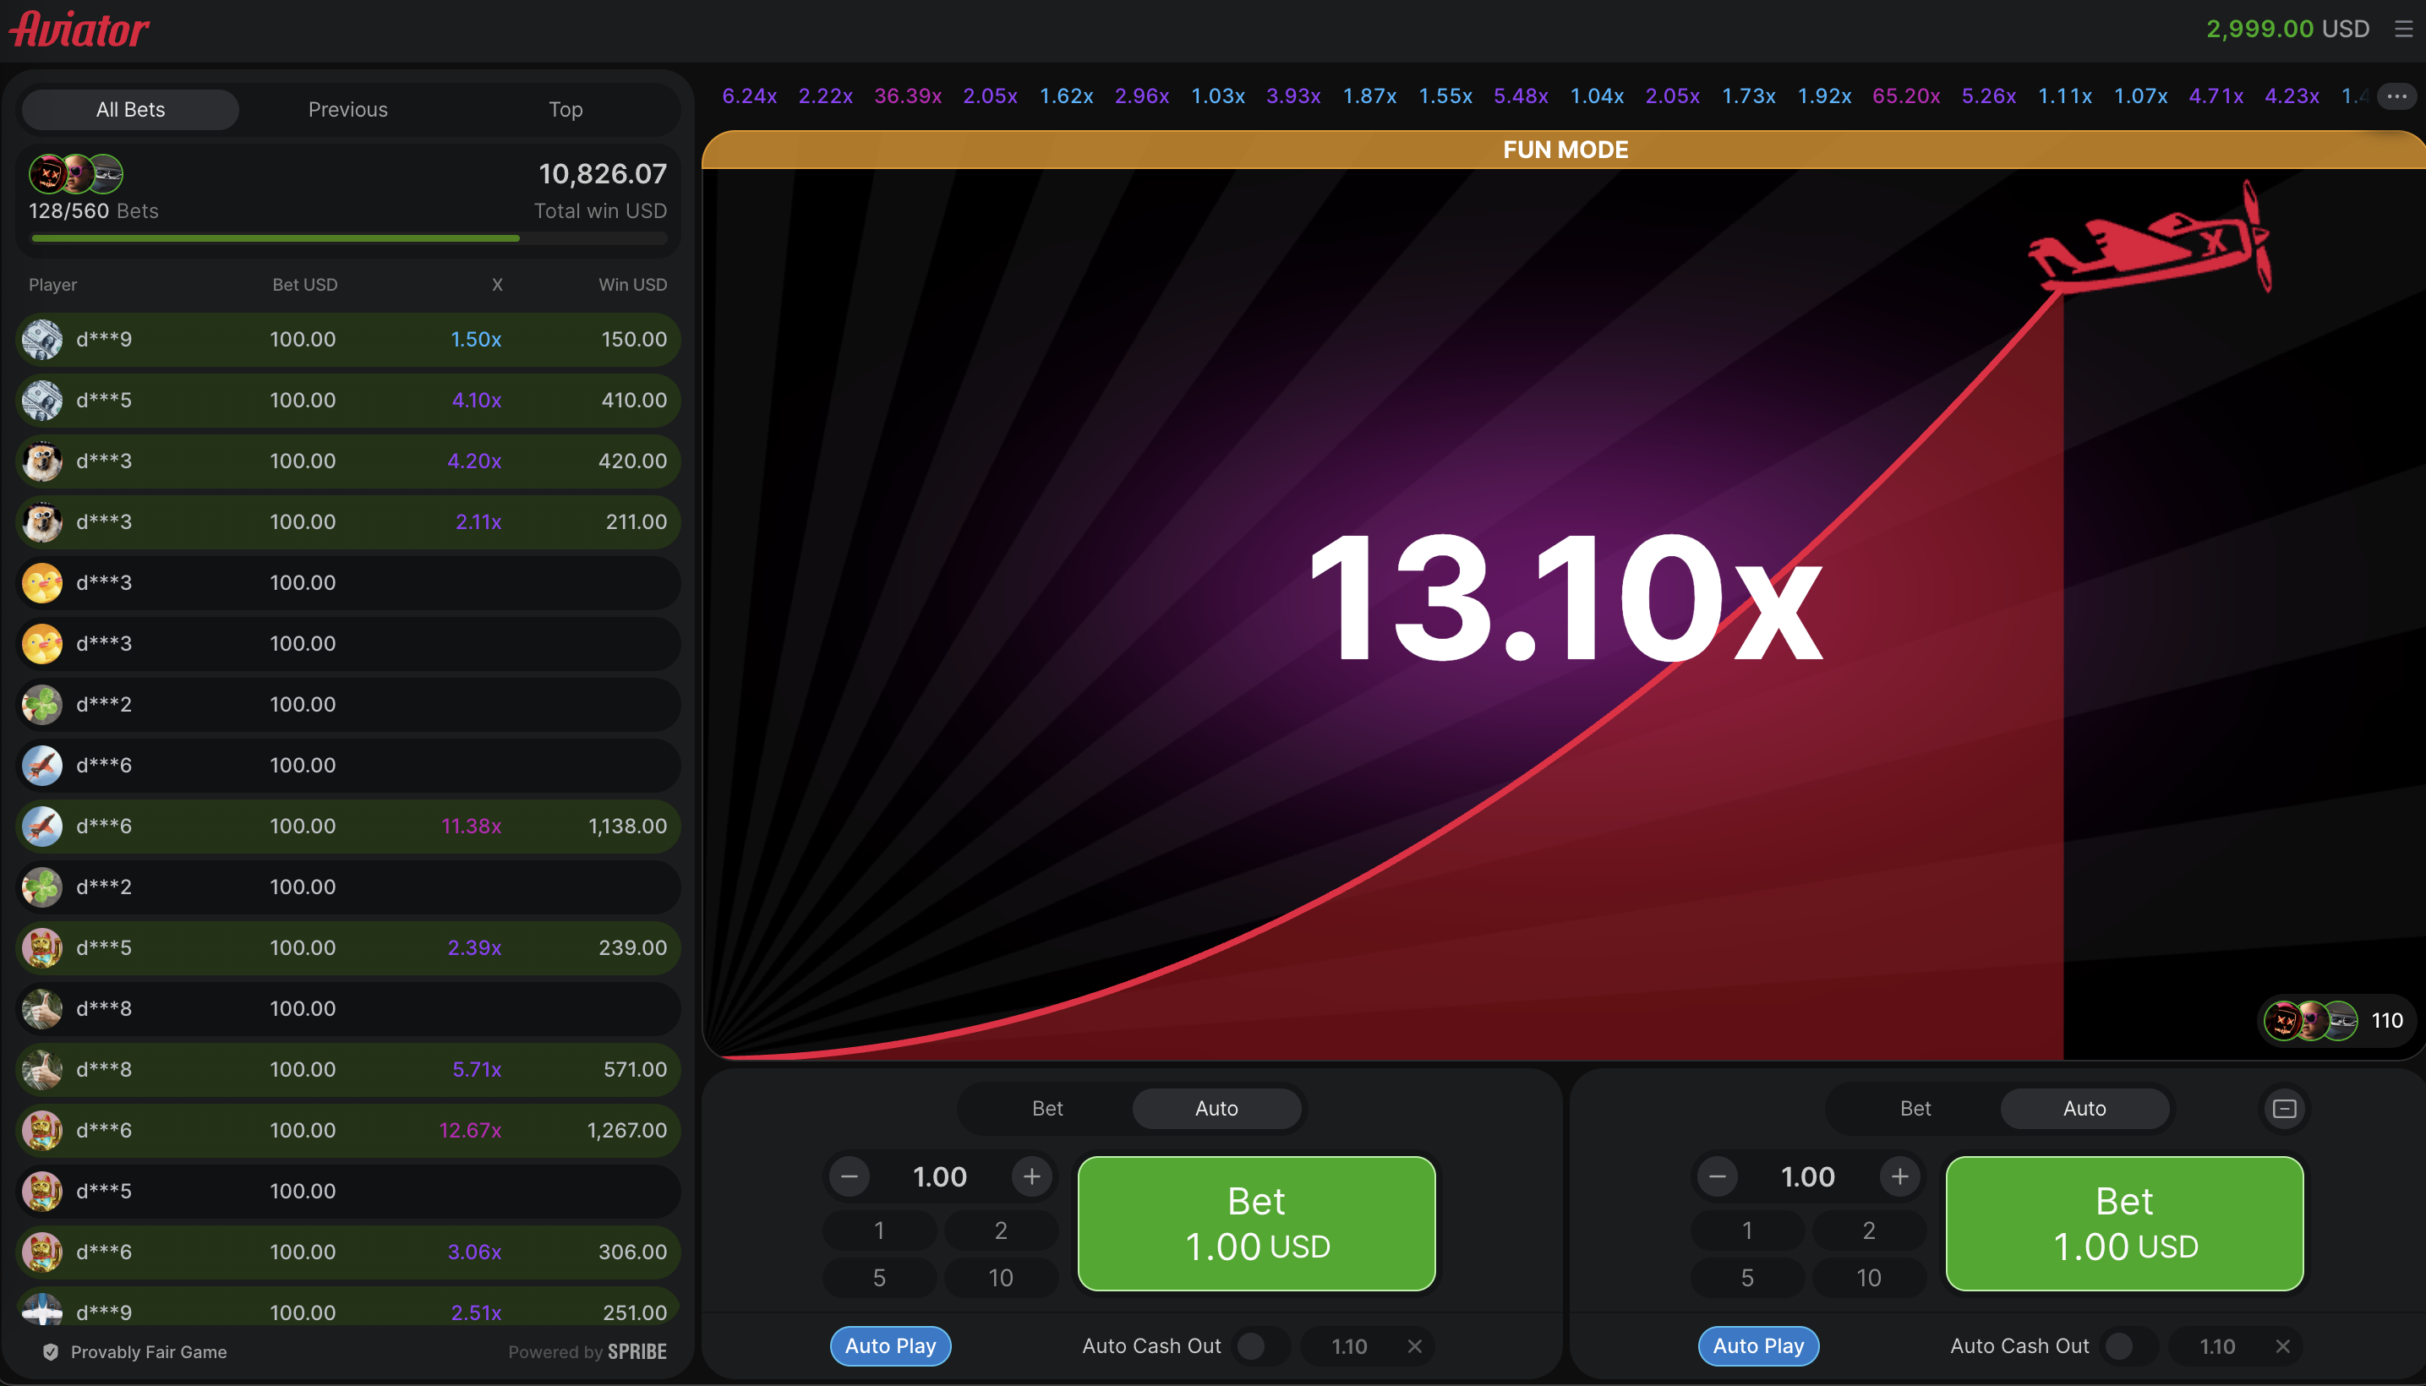This screenshot has height=1386, width=2426.
Task: Click the 2,999.00 USD balance
Action: pos(2288,29)
